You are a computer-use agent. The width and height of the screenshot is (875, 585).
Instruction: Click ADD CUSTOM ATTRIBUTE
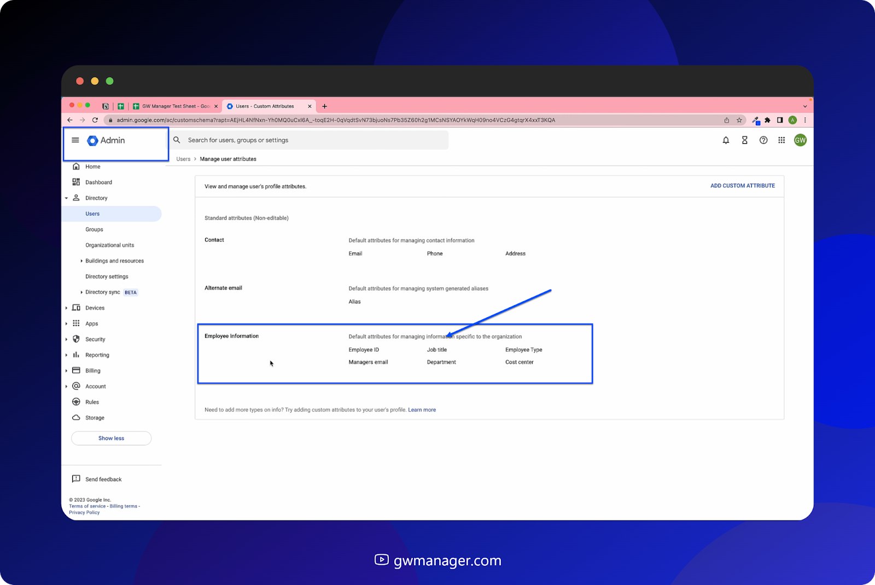(742, 186)
